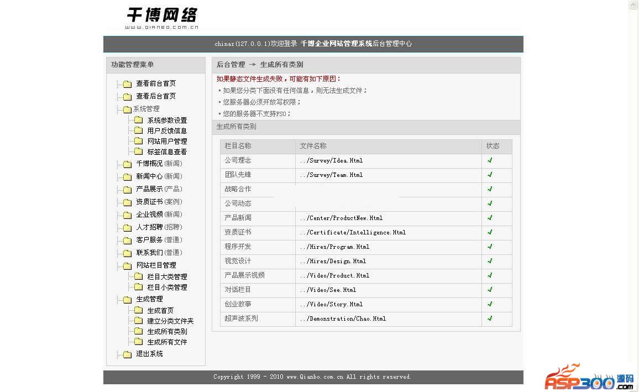Click file path ../Video/See.Html
This screenshot has height=392, width=639.
pyautogui.click(x=328, y=290)
